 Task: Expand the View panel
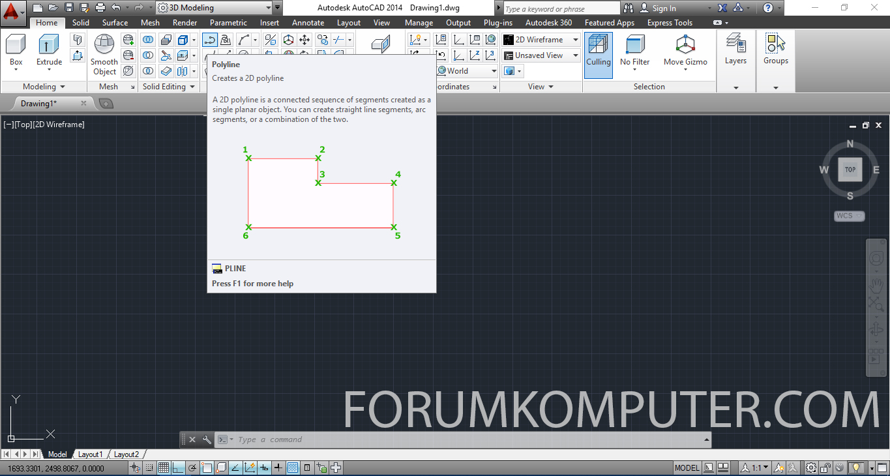[541, 87]
